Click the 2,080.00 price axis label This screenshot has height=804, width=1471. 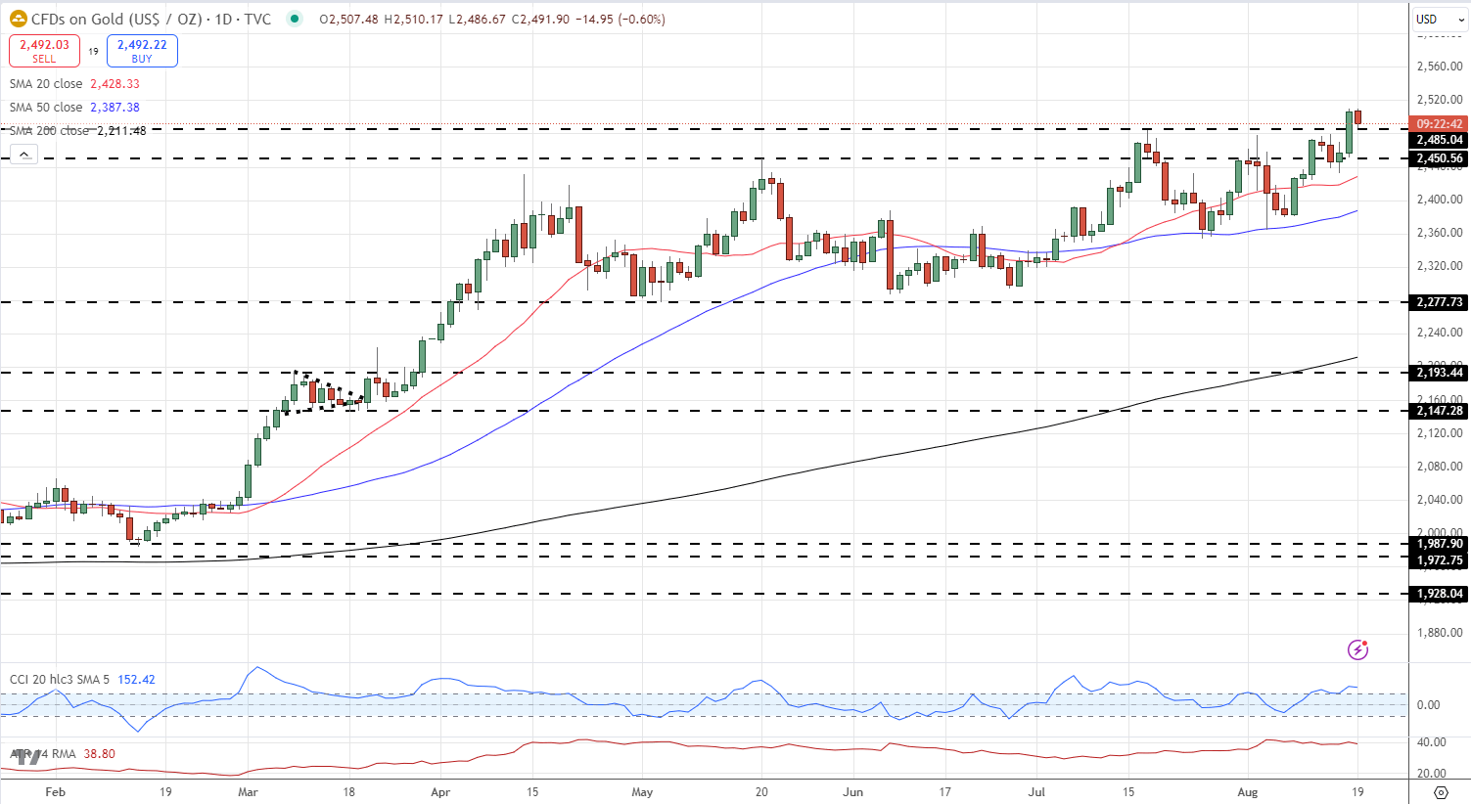(1440, 467)
